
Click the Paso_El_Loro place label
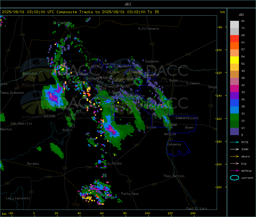point(197,208)
